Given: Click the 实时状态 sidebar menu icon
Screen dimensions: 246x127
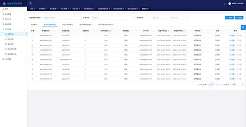Looking at the screenshot, I should 3,19.
